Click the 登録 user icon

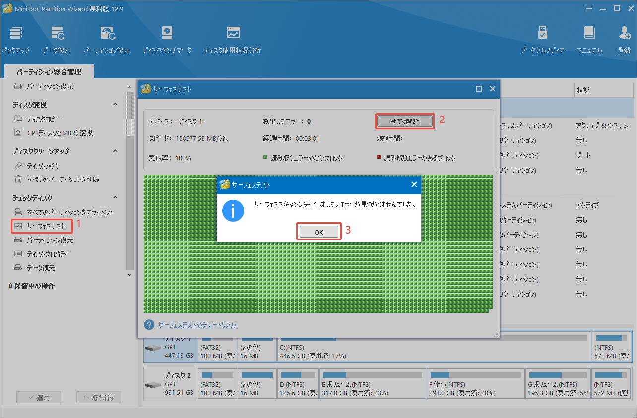coord(625,40)
